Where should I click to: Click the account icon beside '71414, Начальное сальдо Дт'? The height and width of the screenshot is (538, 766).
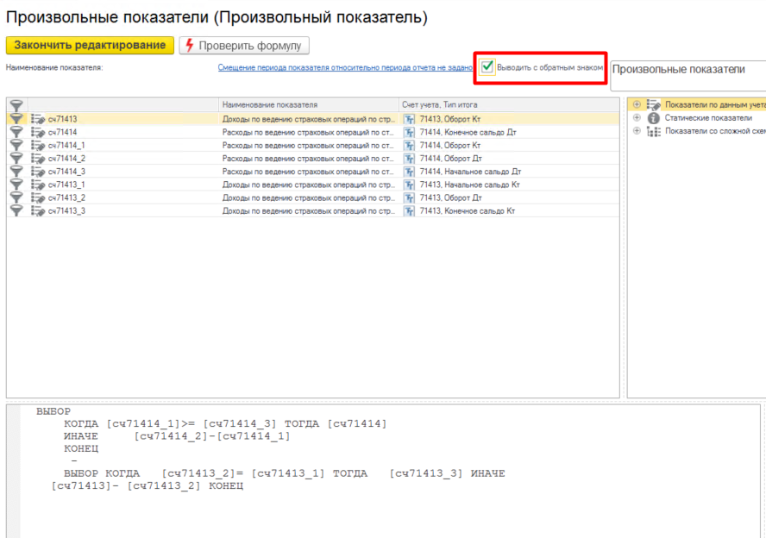[410, 172]
